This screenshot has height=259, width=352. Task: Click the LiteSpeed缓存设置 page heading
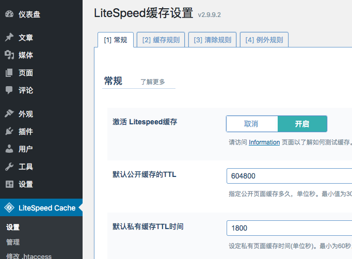pos(143,13)
